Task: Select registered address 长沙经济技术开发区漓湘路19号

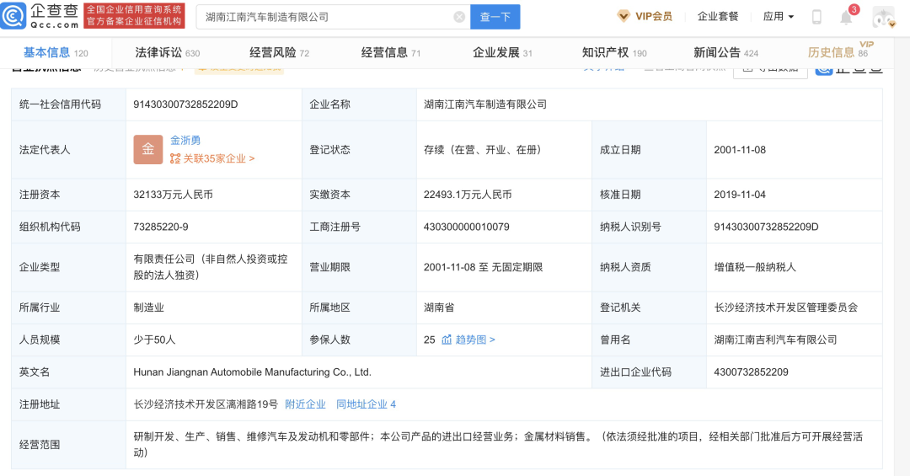Action: pyautogui.click(x=206, y=404)
